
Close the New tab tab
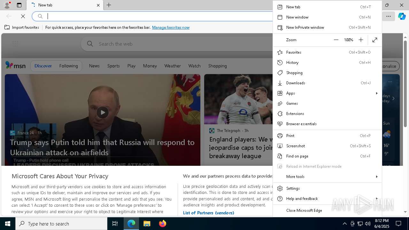tap(98, 5)
